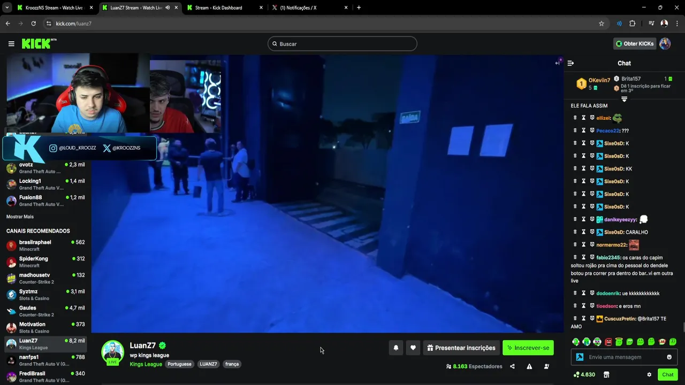This screenshot has width=685, height=385.
Task: Open chat settings gear icon
Action: pyautogui.click(x=649, y=375)
